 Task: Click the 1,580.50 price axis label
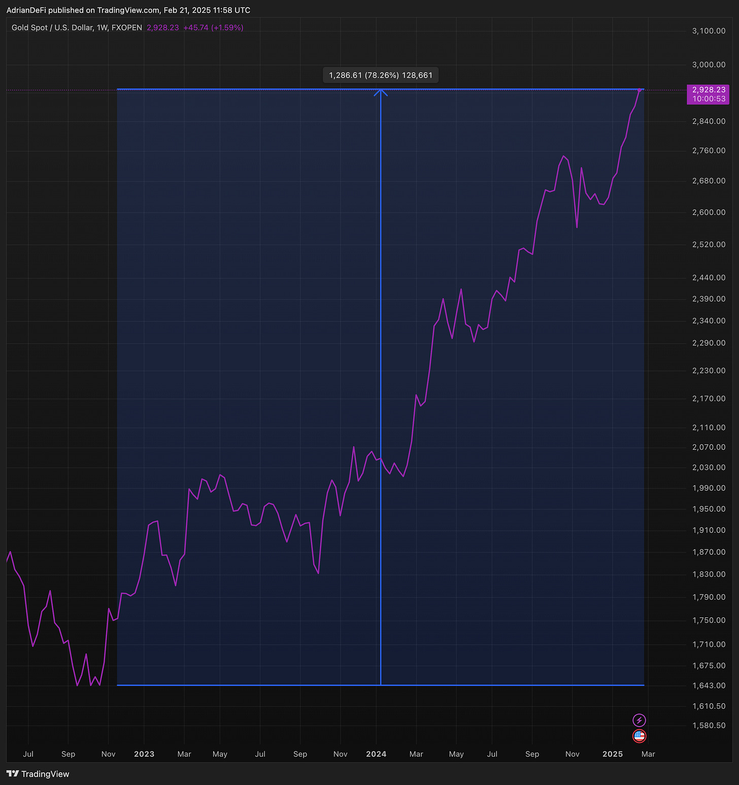[709, 726]
